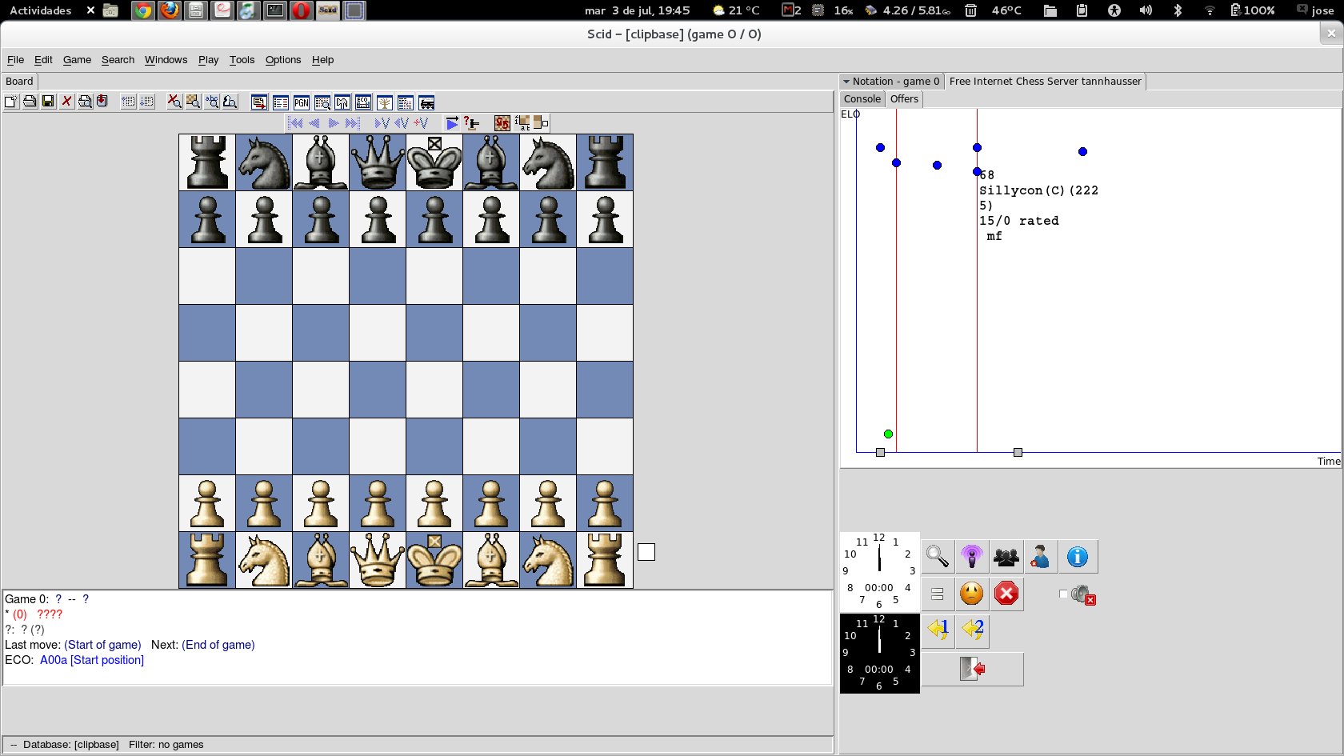Click the takeback 1 move button
Image resolution: width=1344 pixels, height=756 pixels.
[938, 630]
